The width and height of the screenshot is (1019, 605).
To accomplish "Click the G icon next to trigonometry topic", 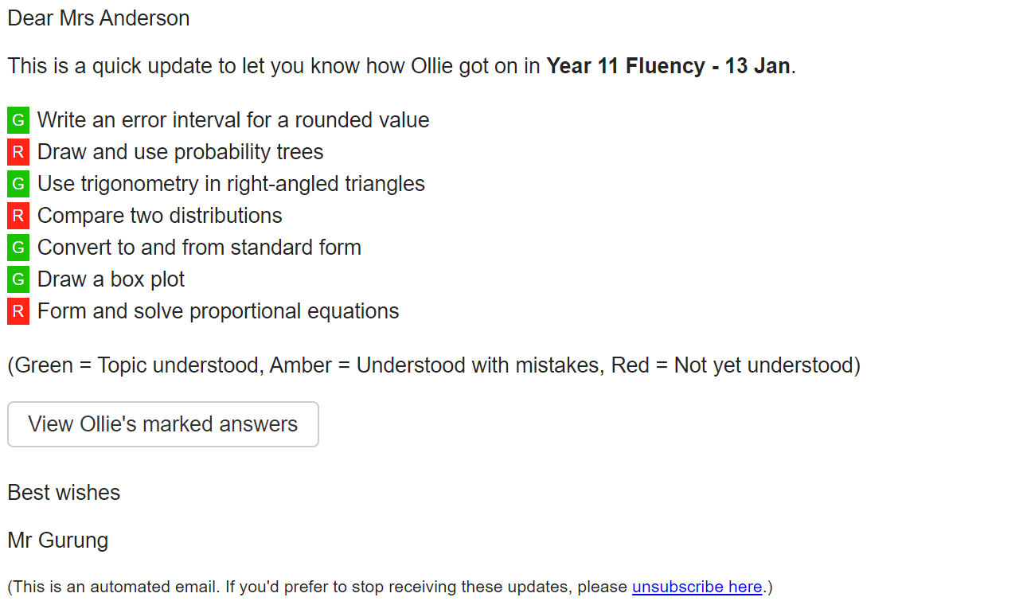I will [18, 183].
